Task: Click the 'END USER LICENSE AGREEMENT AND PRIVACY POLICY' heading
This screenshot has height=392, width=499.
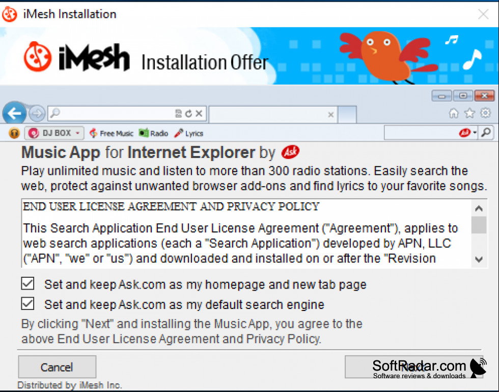Action: tap(171, 206)
